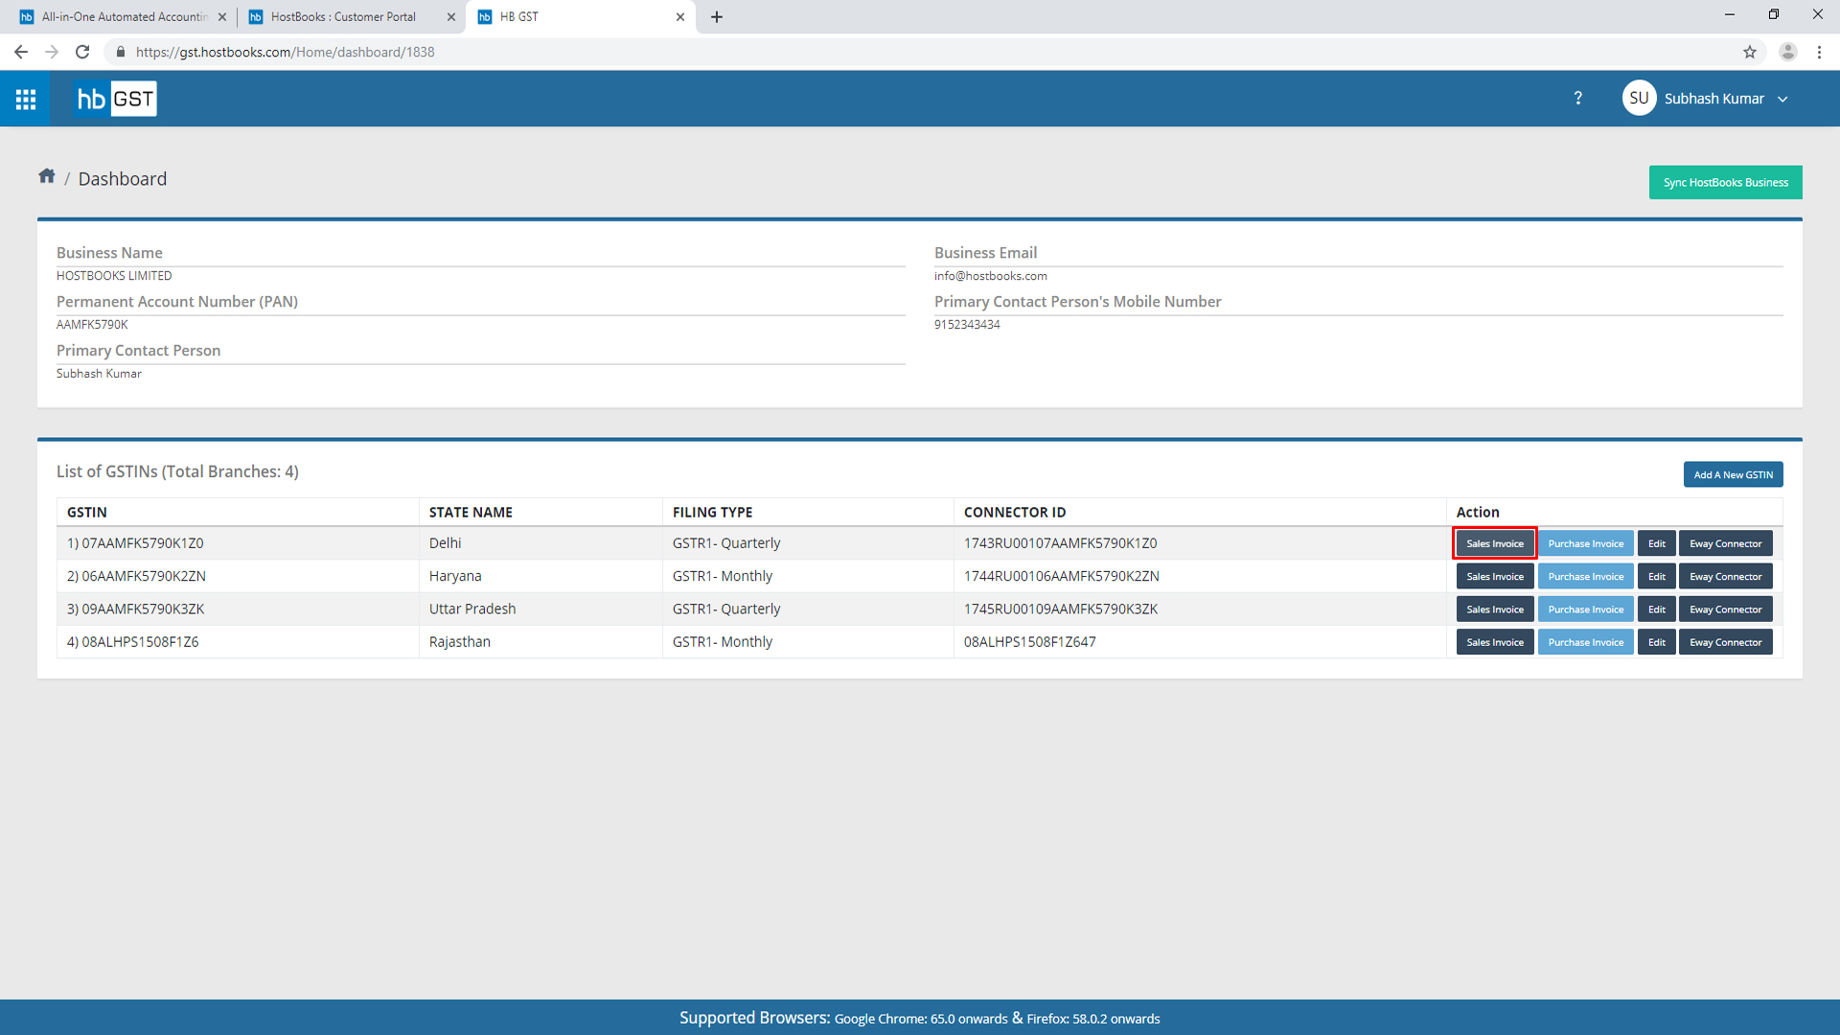
Task: Open Purchase Invoice for Haryana GSTIN
Action: tap(1585, 576)
